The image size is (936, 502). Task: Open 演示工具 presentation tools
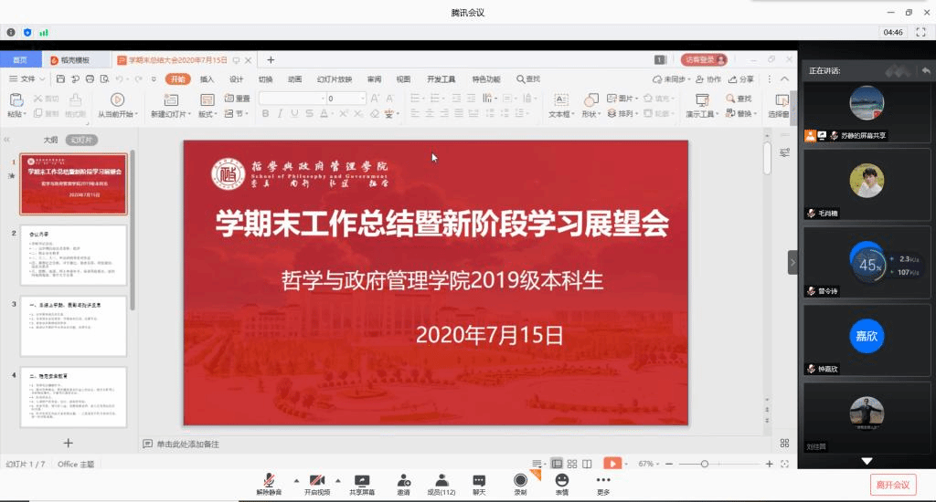pos(702,105)
